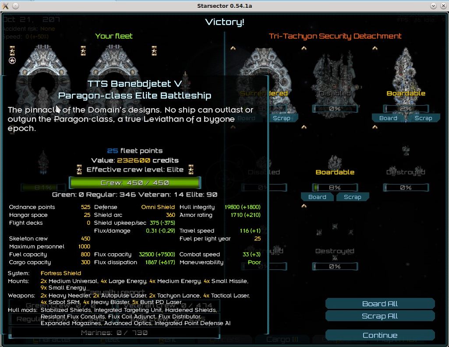Click the "Green: 0 Regular: 346 Veteran: 14 Elite: 90" line
This screenshot has height=347, width=449.
134,195
